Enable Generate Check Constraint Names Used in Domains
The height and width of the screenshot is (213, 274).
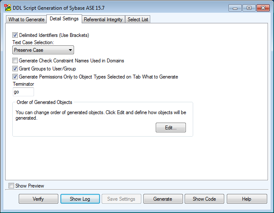point(15,61)
